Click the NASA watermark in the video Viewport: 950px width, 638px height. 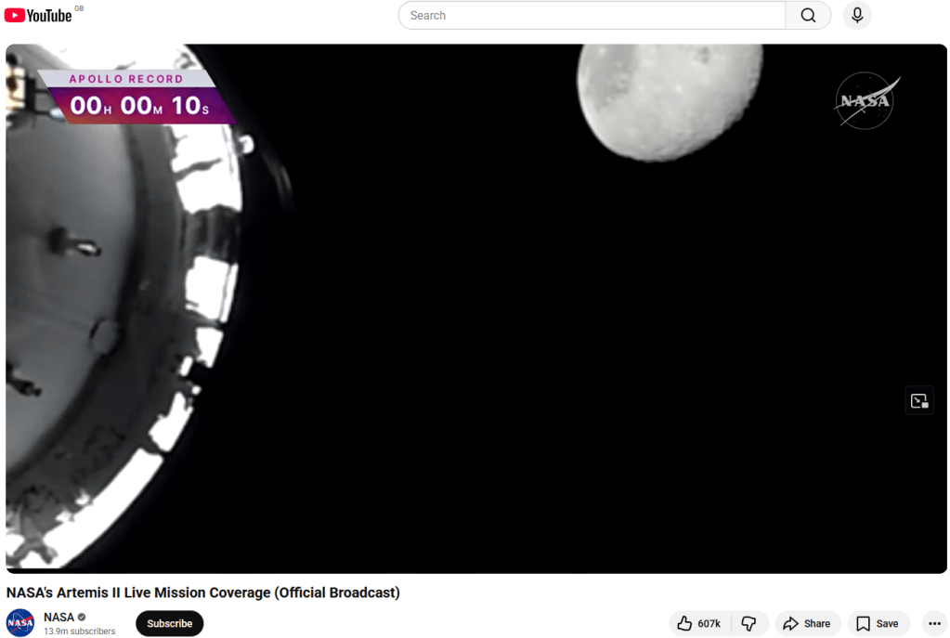tap(865, 101)
